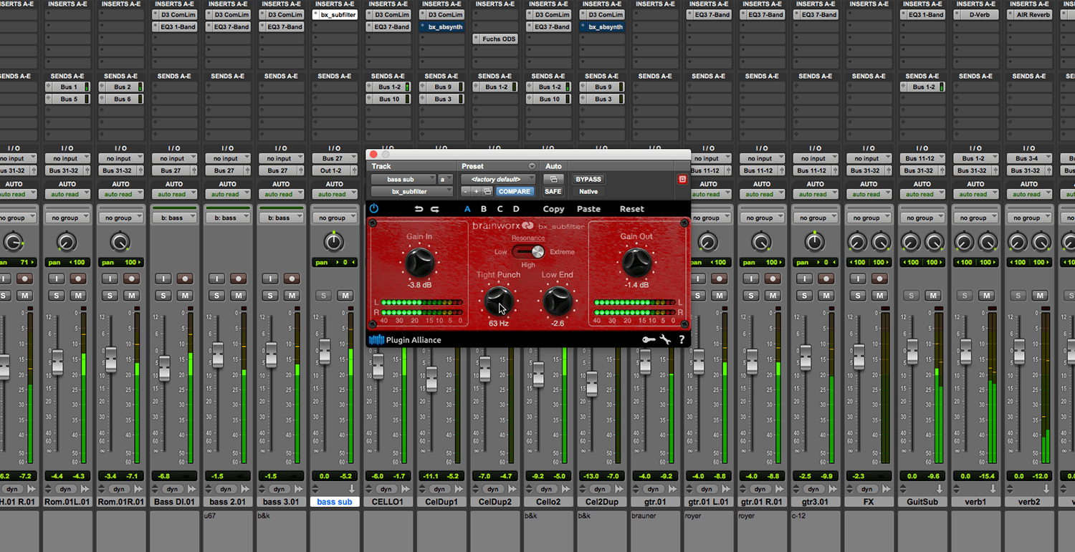Open the wrench settings icon in plugin footer
Screen dimensions: 1075x552
click(666, 340)
